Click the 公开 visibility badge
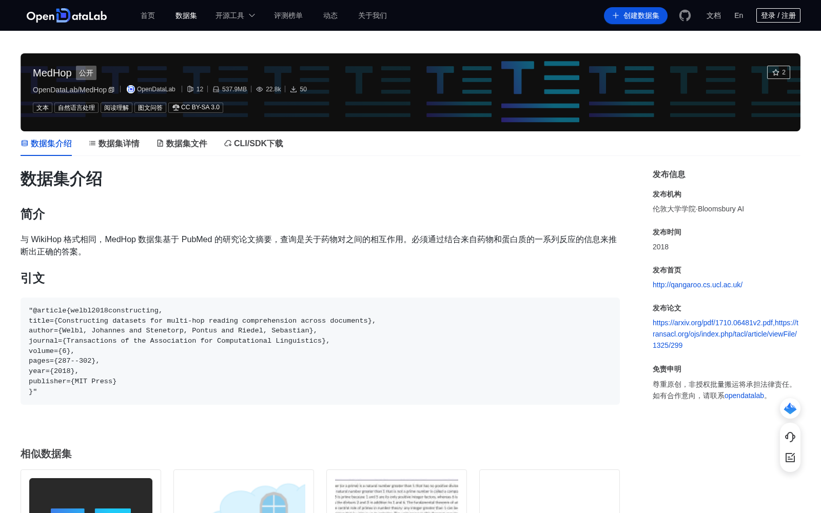Screen dimensions: 821x513 point(86,73)
